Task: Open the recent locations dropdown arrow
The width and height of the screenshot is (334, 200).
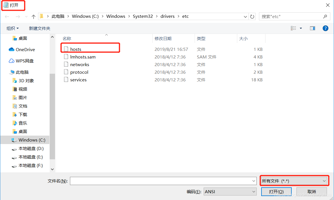Action: [26, 17]
